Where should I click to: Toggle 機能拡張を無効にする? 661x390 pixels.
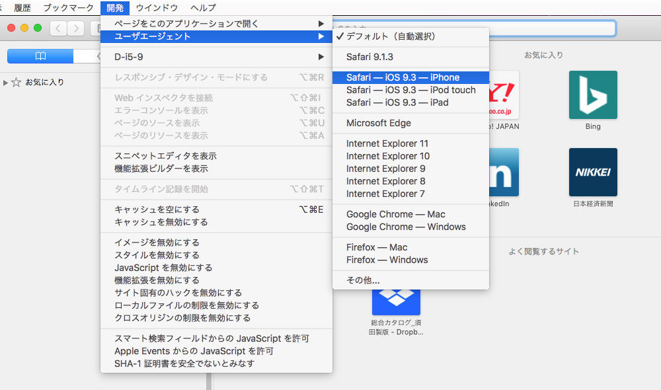tap(216, 280)
